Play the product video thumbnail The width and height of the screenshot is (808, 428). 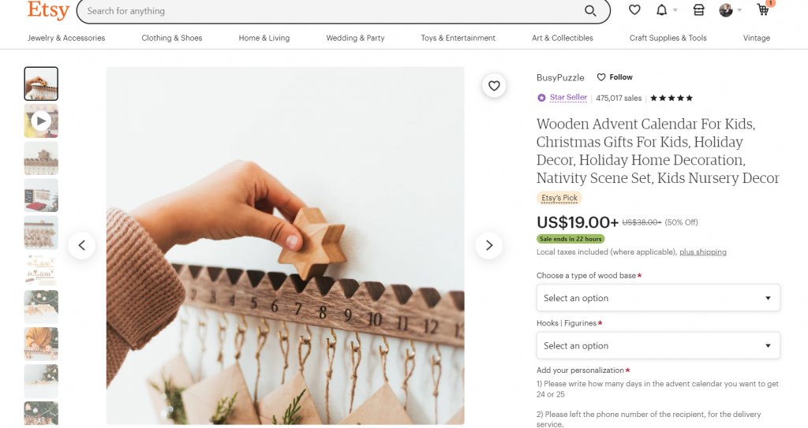[x=41, y=121]
